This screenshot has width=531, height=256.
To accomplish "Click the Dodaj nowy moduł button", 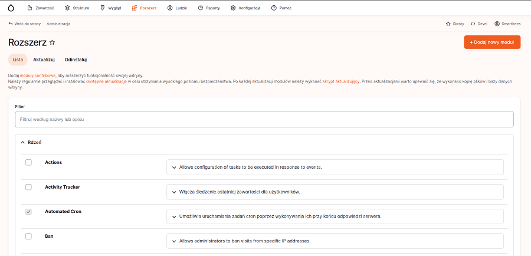I will [x=492, y=42].
